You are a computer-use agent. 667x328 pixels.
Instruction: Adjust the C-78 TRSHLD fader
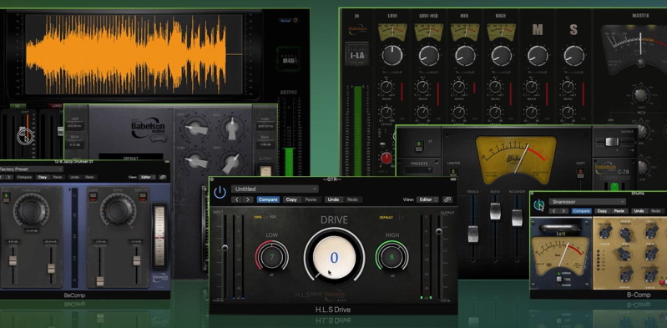tap(473, 235)
